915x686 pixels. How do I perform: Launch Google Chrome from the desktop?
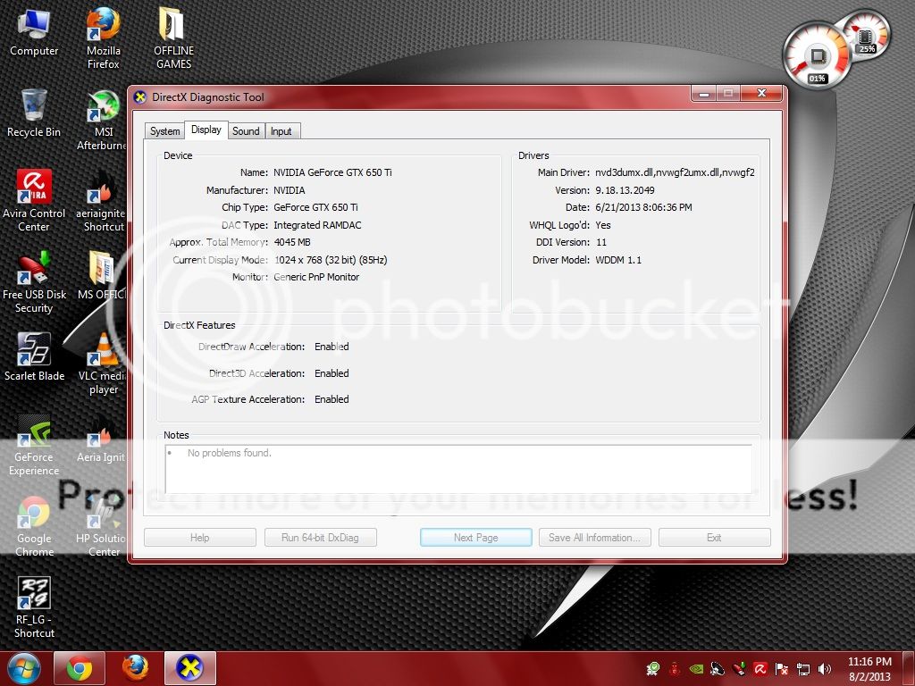coord(34,526)
